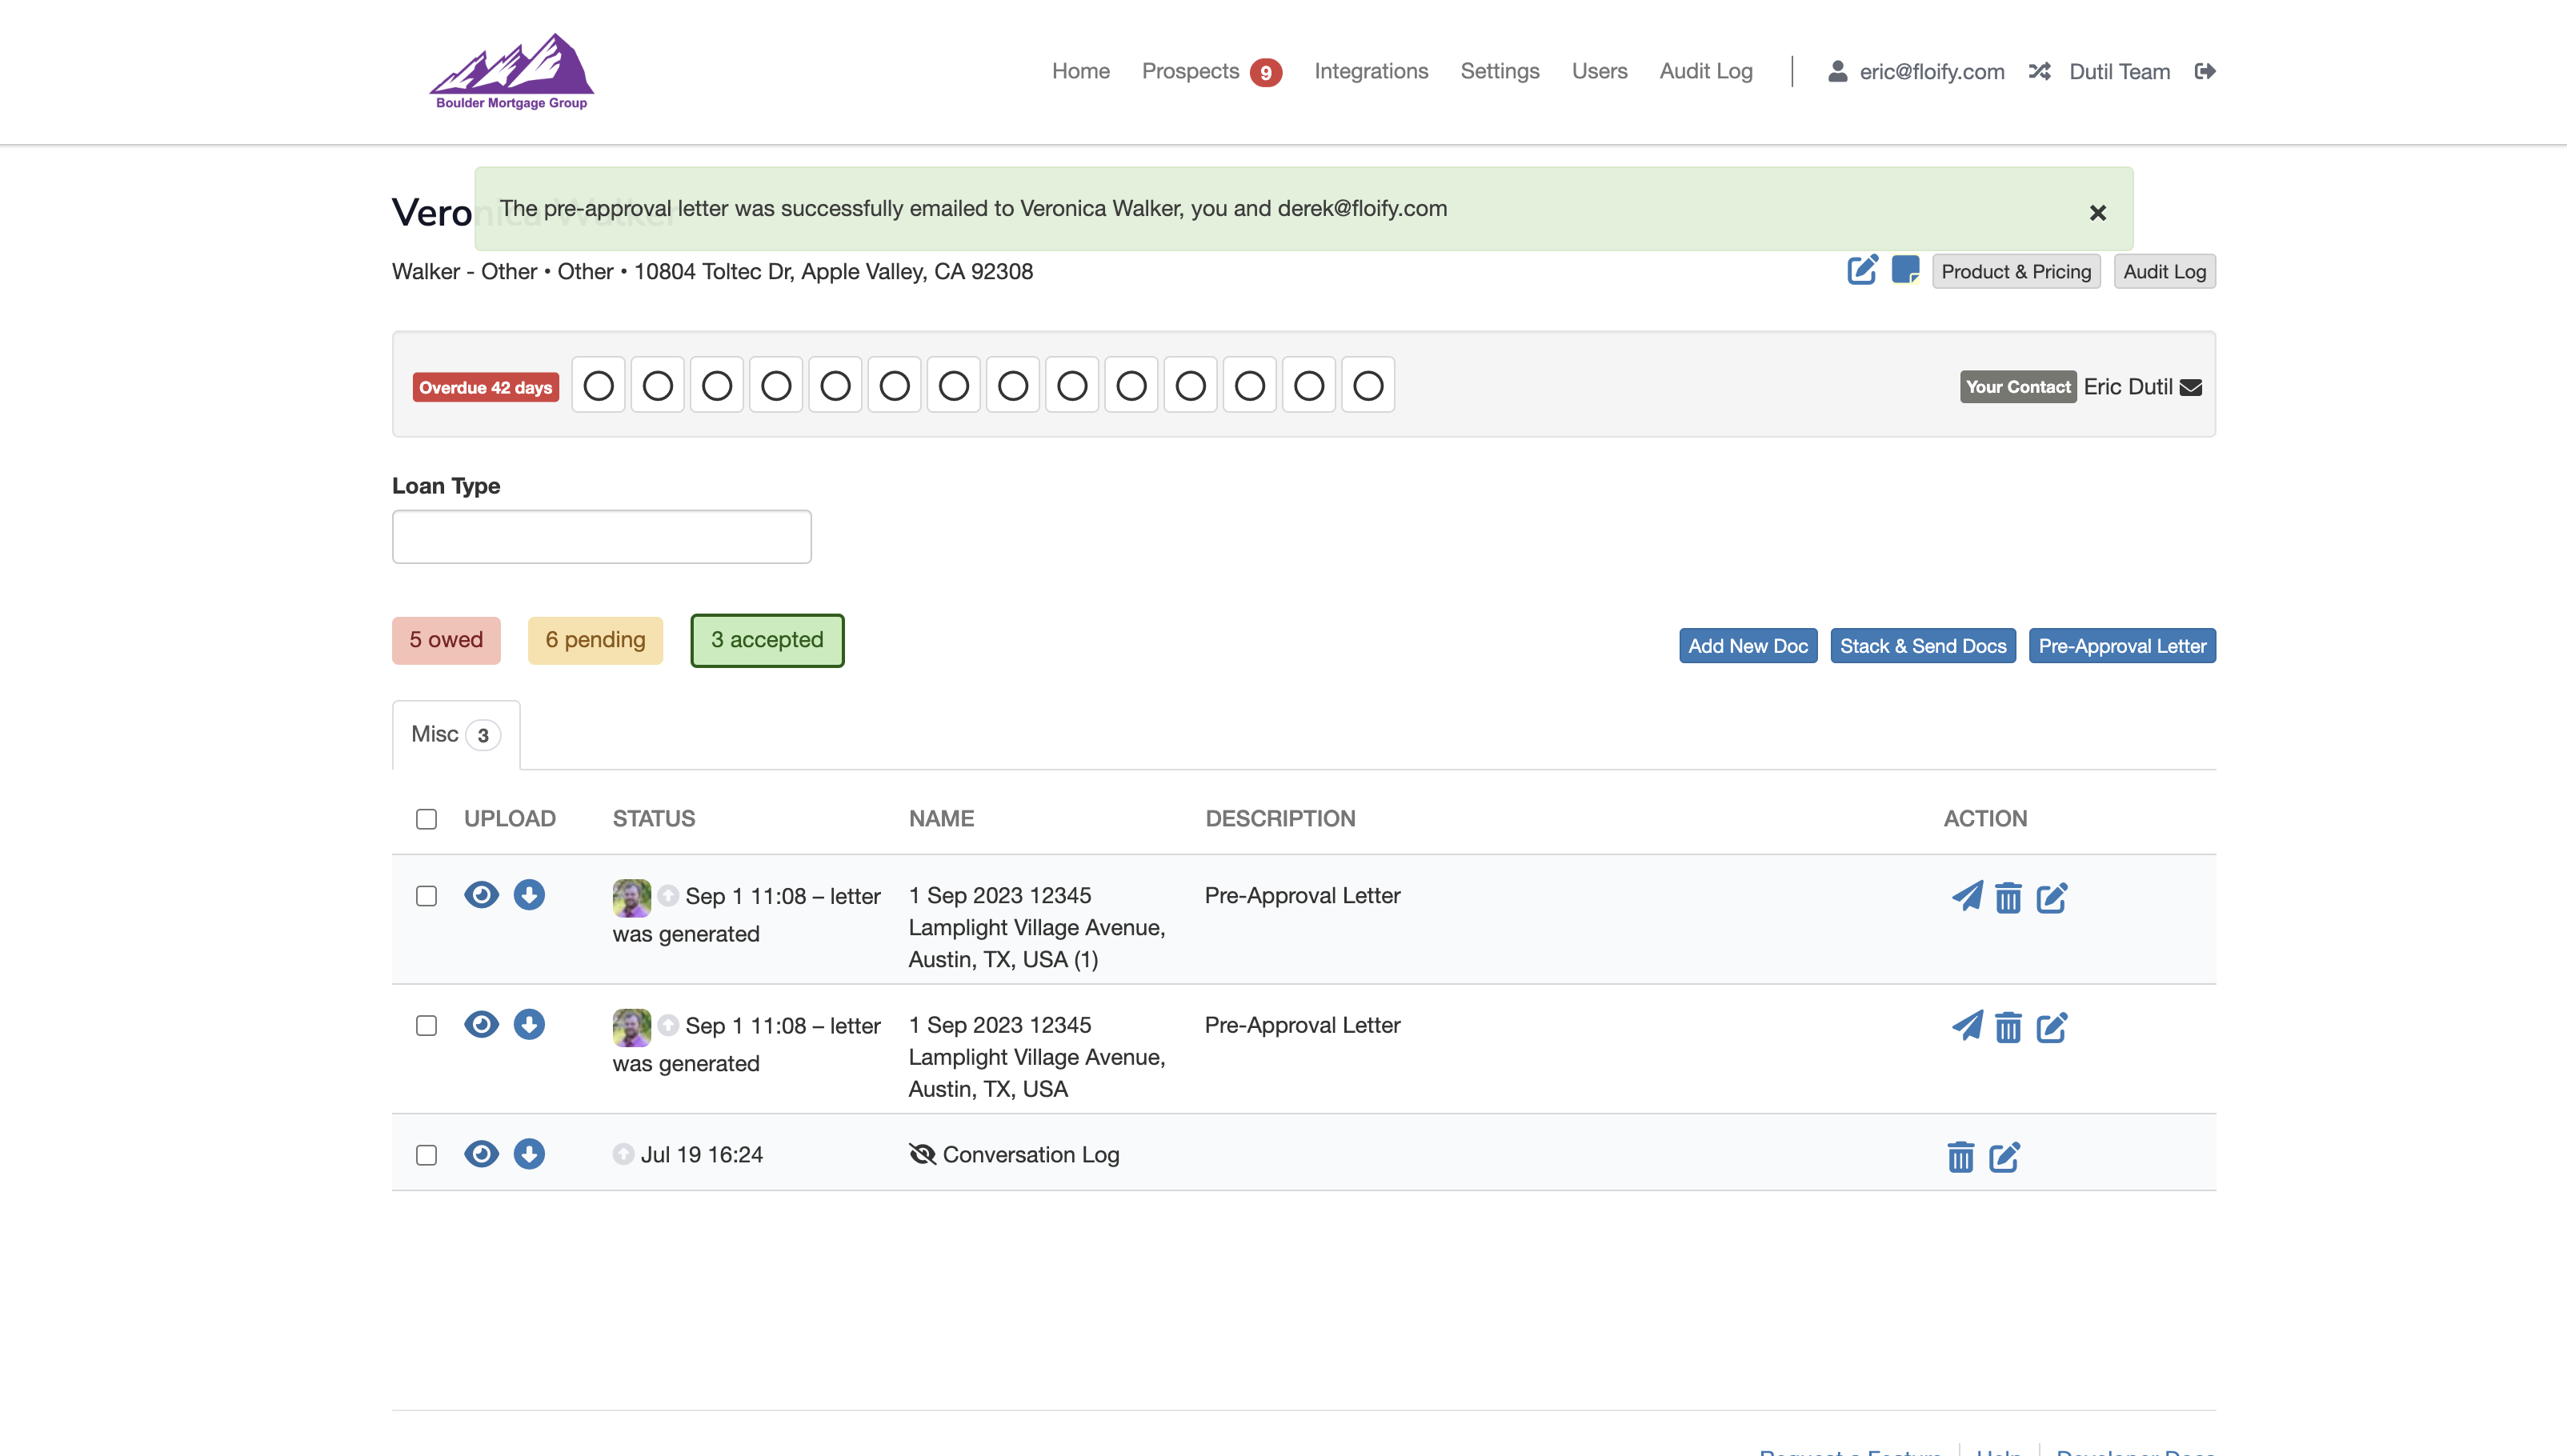Viewport: 2567px width, 1456px height.
Task: Click the envelope icon beside Eric Dutil
Action: 2191,388
